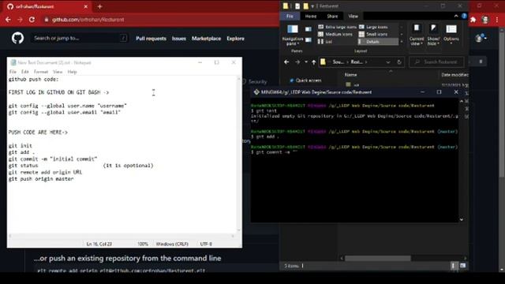Click the GitHub Search or jump to field
Image resolution: width=505 pixels, height=284 pixels.
coord(79,39)
